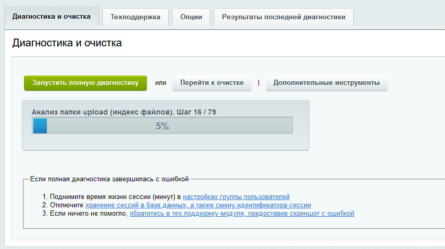This screenshot has width=445, height=249.
Task: Open Дополнительные инструменты
Action: pos(326,83)
